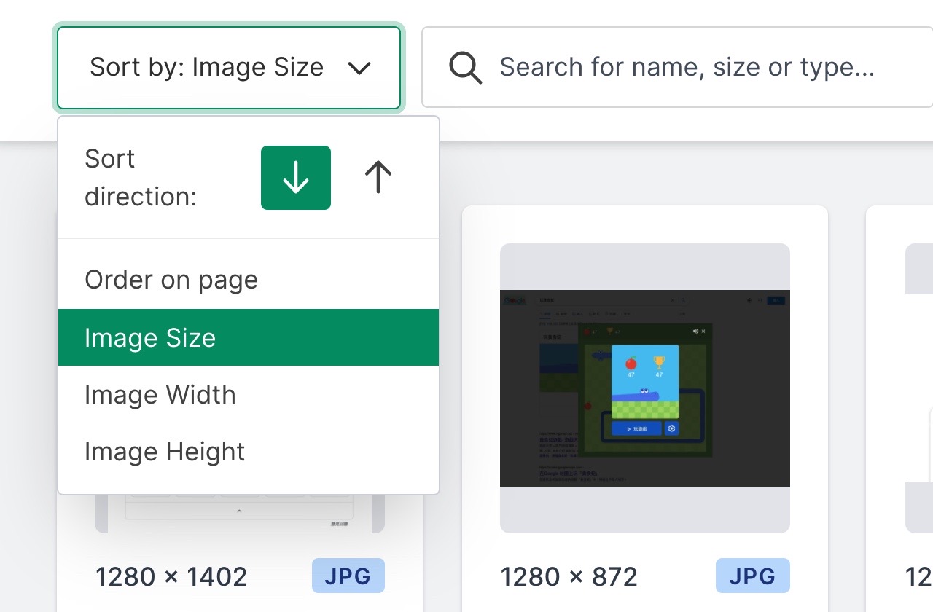Open the snake game screenshot thumbnail
This screenshot has height=612, width=933.
pos(645,388)
